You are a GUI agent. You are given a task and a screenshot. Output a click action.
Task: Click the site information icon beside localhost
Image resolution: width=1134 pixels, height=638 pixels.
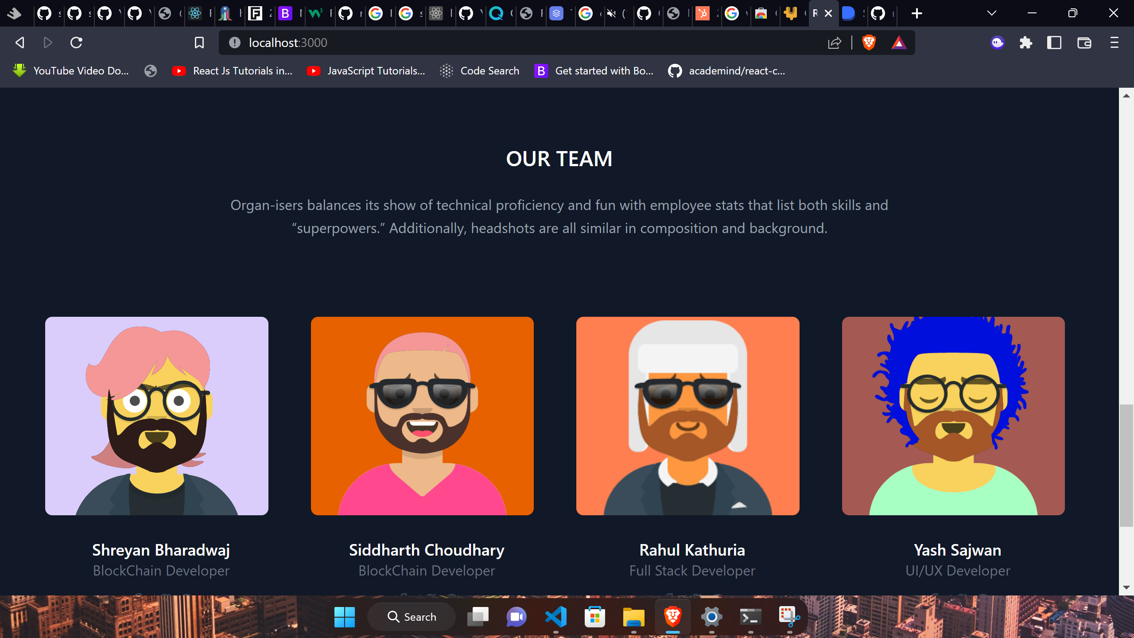click(235, 43)
